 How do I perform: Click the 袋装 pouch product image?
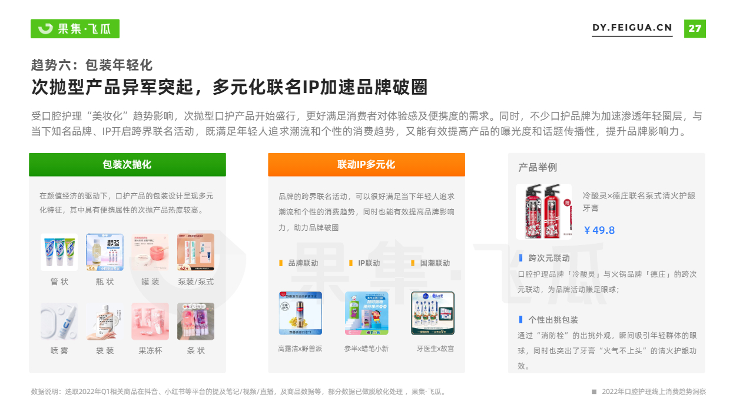pos(105,322)
